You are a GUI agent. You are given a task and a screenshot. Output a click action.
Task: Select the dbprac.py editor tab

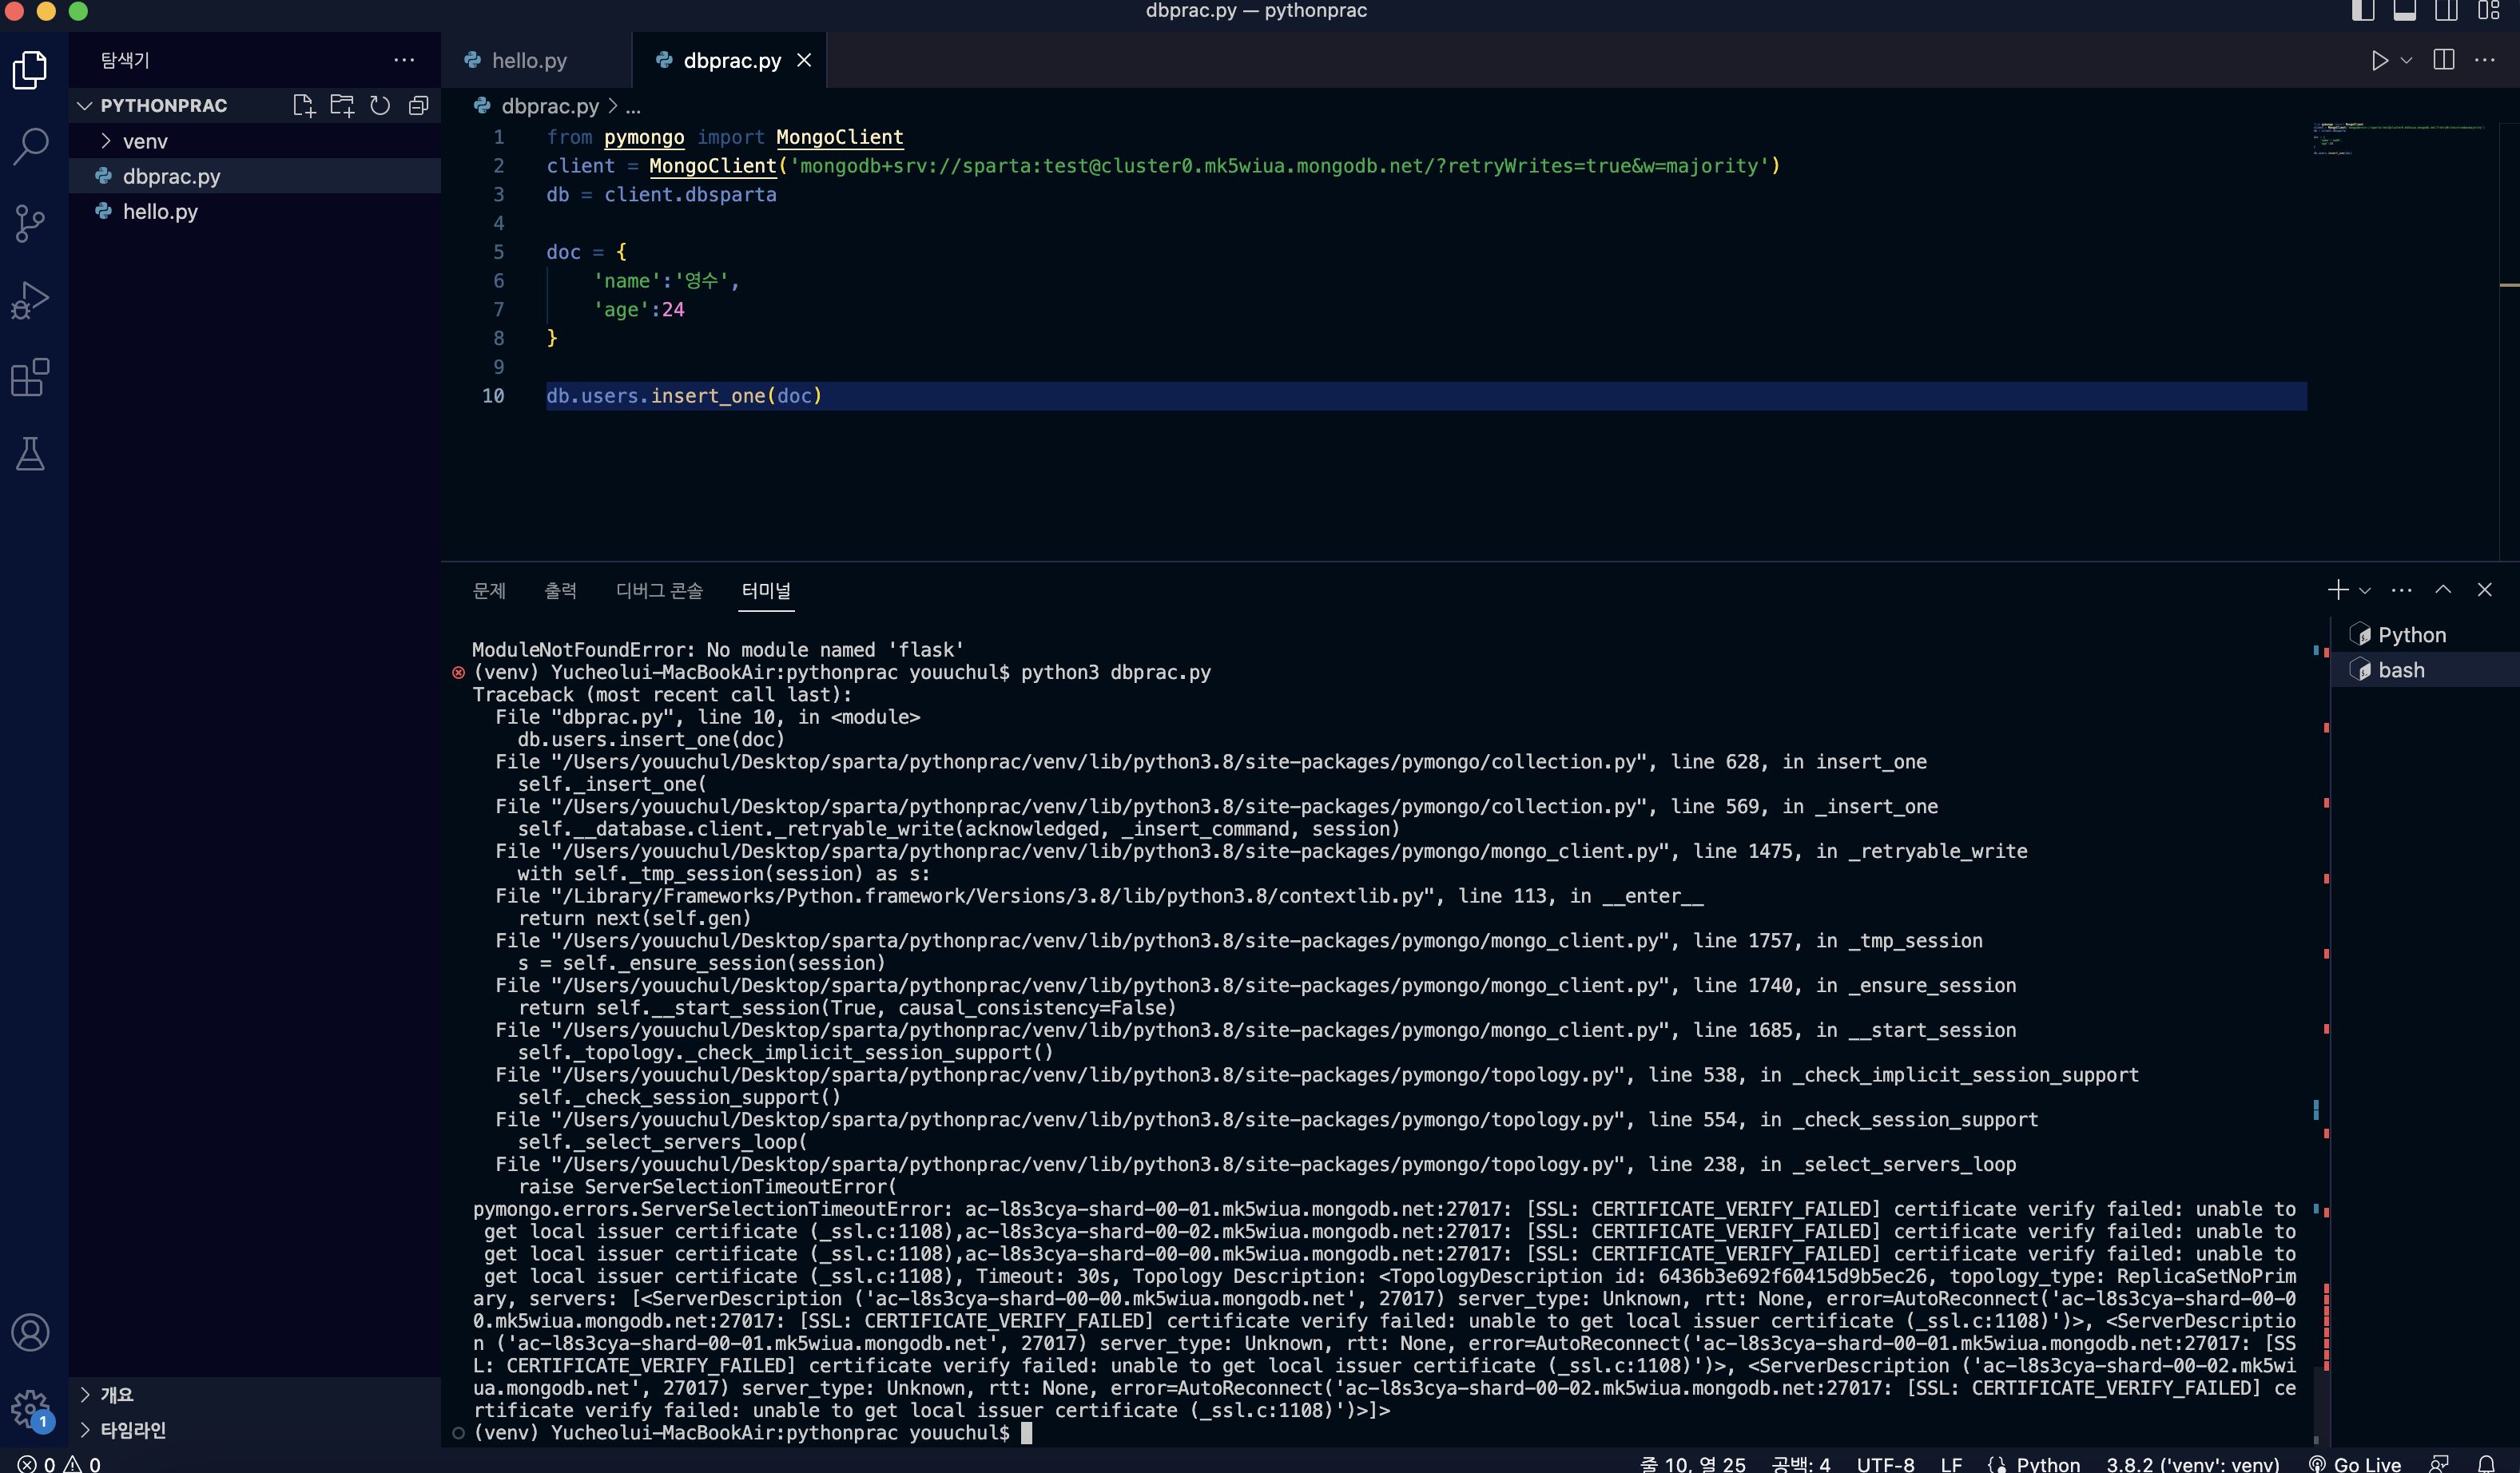[x=730, y=60]
